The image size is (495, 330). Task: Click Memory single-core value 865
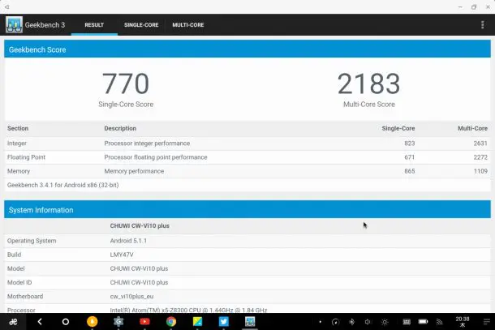click(410, 171)
